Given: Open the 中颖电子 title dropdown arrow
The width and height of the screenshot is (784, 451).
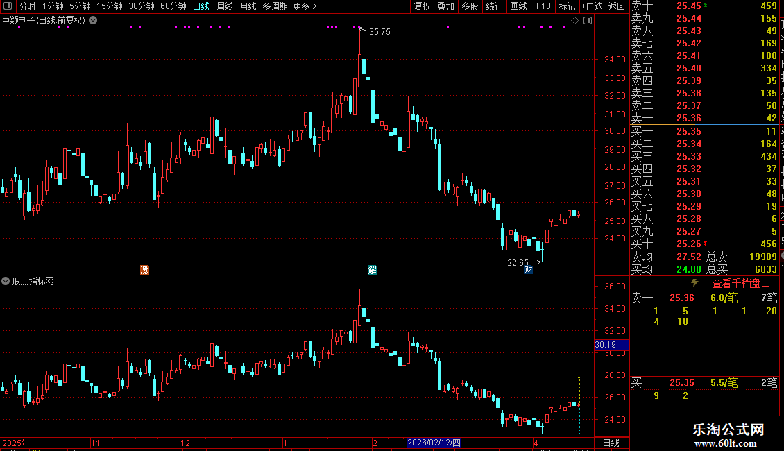Looking at the screenshot, I should 93,21.
